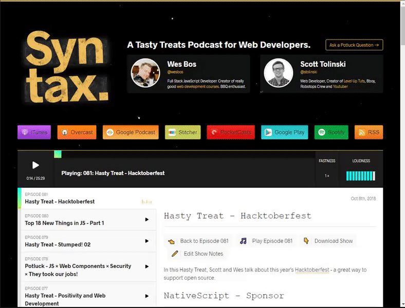Play episode 077 Positivity arrow
Screen dimensions: 405x308
coord(146,296)
